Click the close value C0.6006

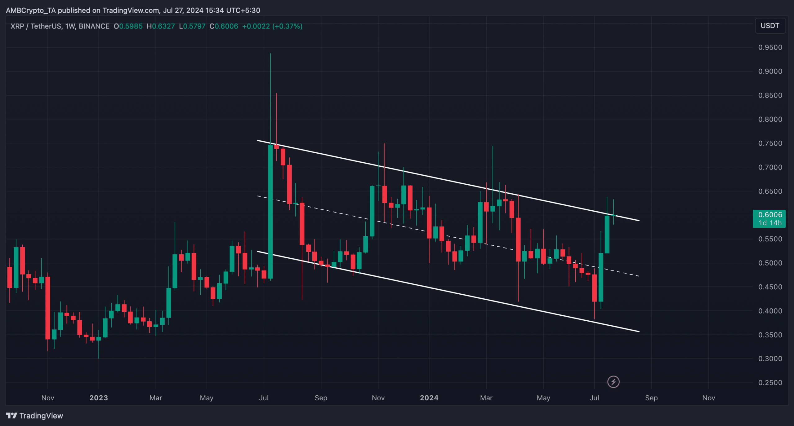[x=224, y=26]
